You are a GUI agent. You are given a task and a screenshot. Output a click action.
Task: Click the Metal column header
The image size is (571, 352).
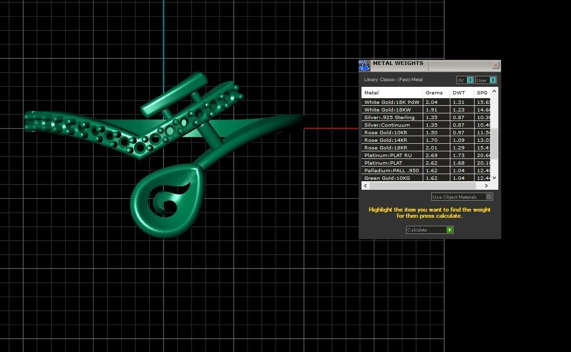(x=392, y=93)
